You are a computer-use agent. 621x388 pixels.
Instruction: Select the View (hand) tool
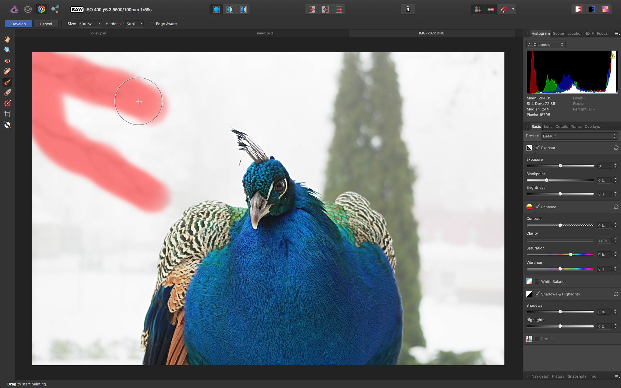click(7, 39)
